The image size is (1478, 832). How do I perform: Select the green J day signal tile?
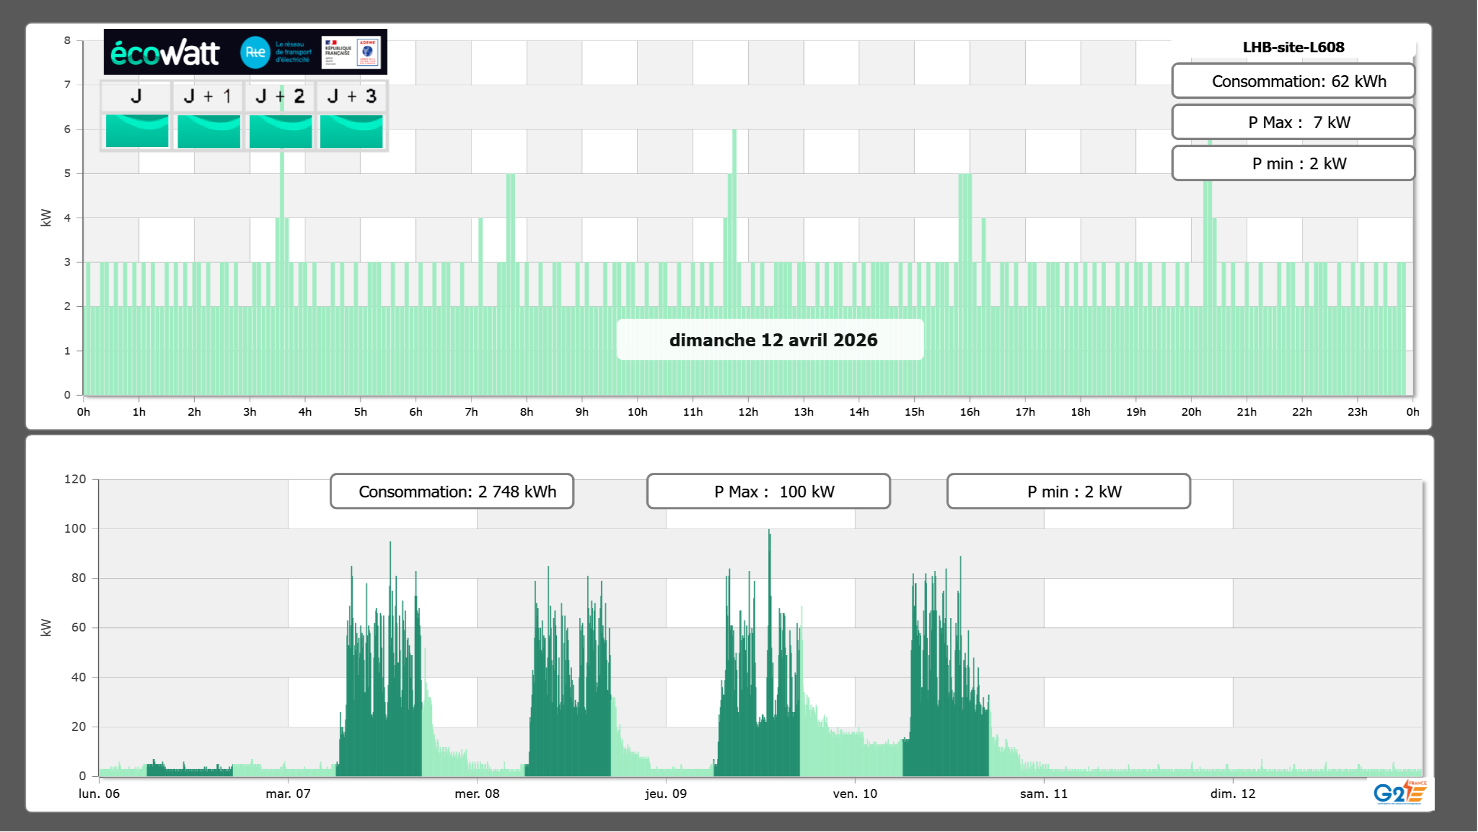(x=137, y=131)
